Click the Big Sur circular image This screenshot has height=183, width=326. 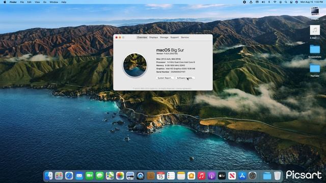coord(135,65)
